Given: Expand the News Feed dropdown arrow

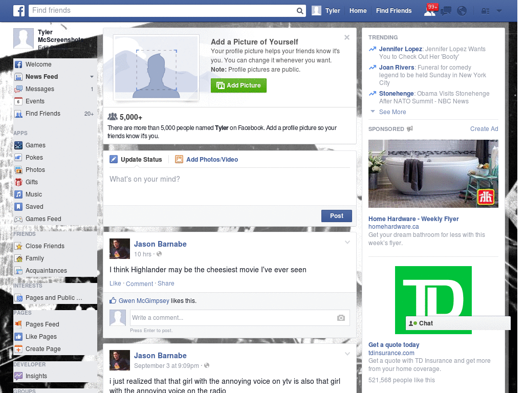Looking at the screenshot, I should tap(92, 77).
